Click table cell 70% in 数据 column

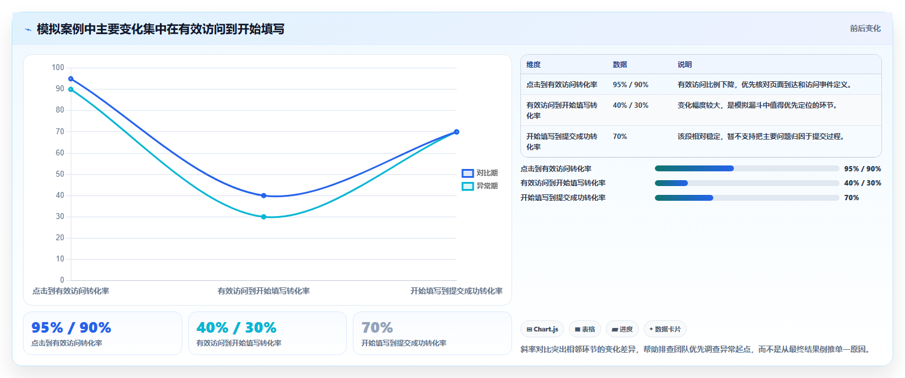point(620,137)
